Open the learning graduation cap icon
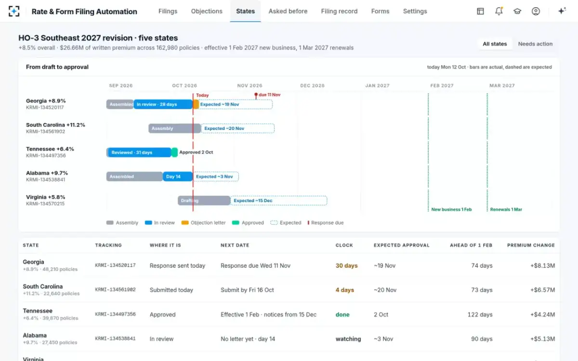Image resolution: width=578 pixels, height=361 pixels. tap(517, 11)
